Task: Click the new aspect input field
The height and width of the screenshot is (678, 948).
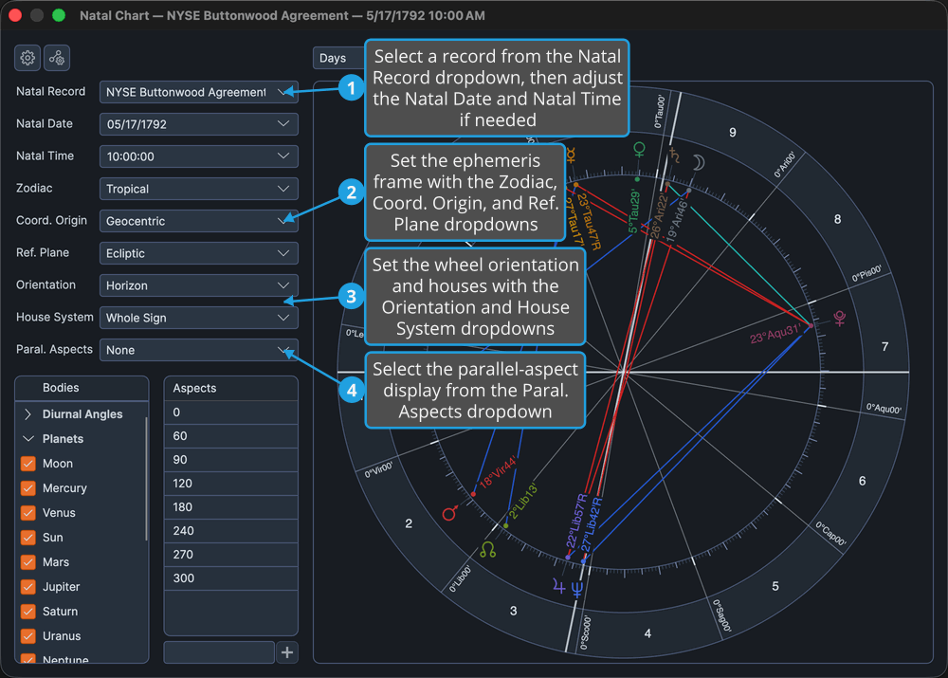Action: click(x=219, y=652)
